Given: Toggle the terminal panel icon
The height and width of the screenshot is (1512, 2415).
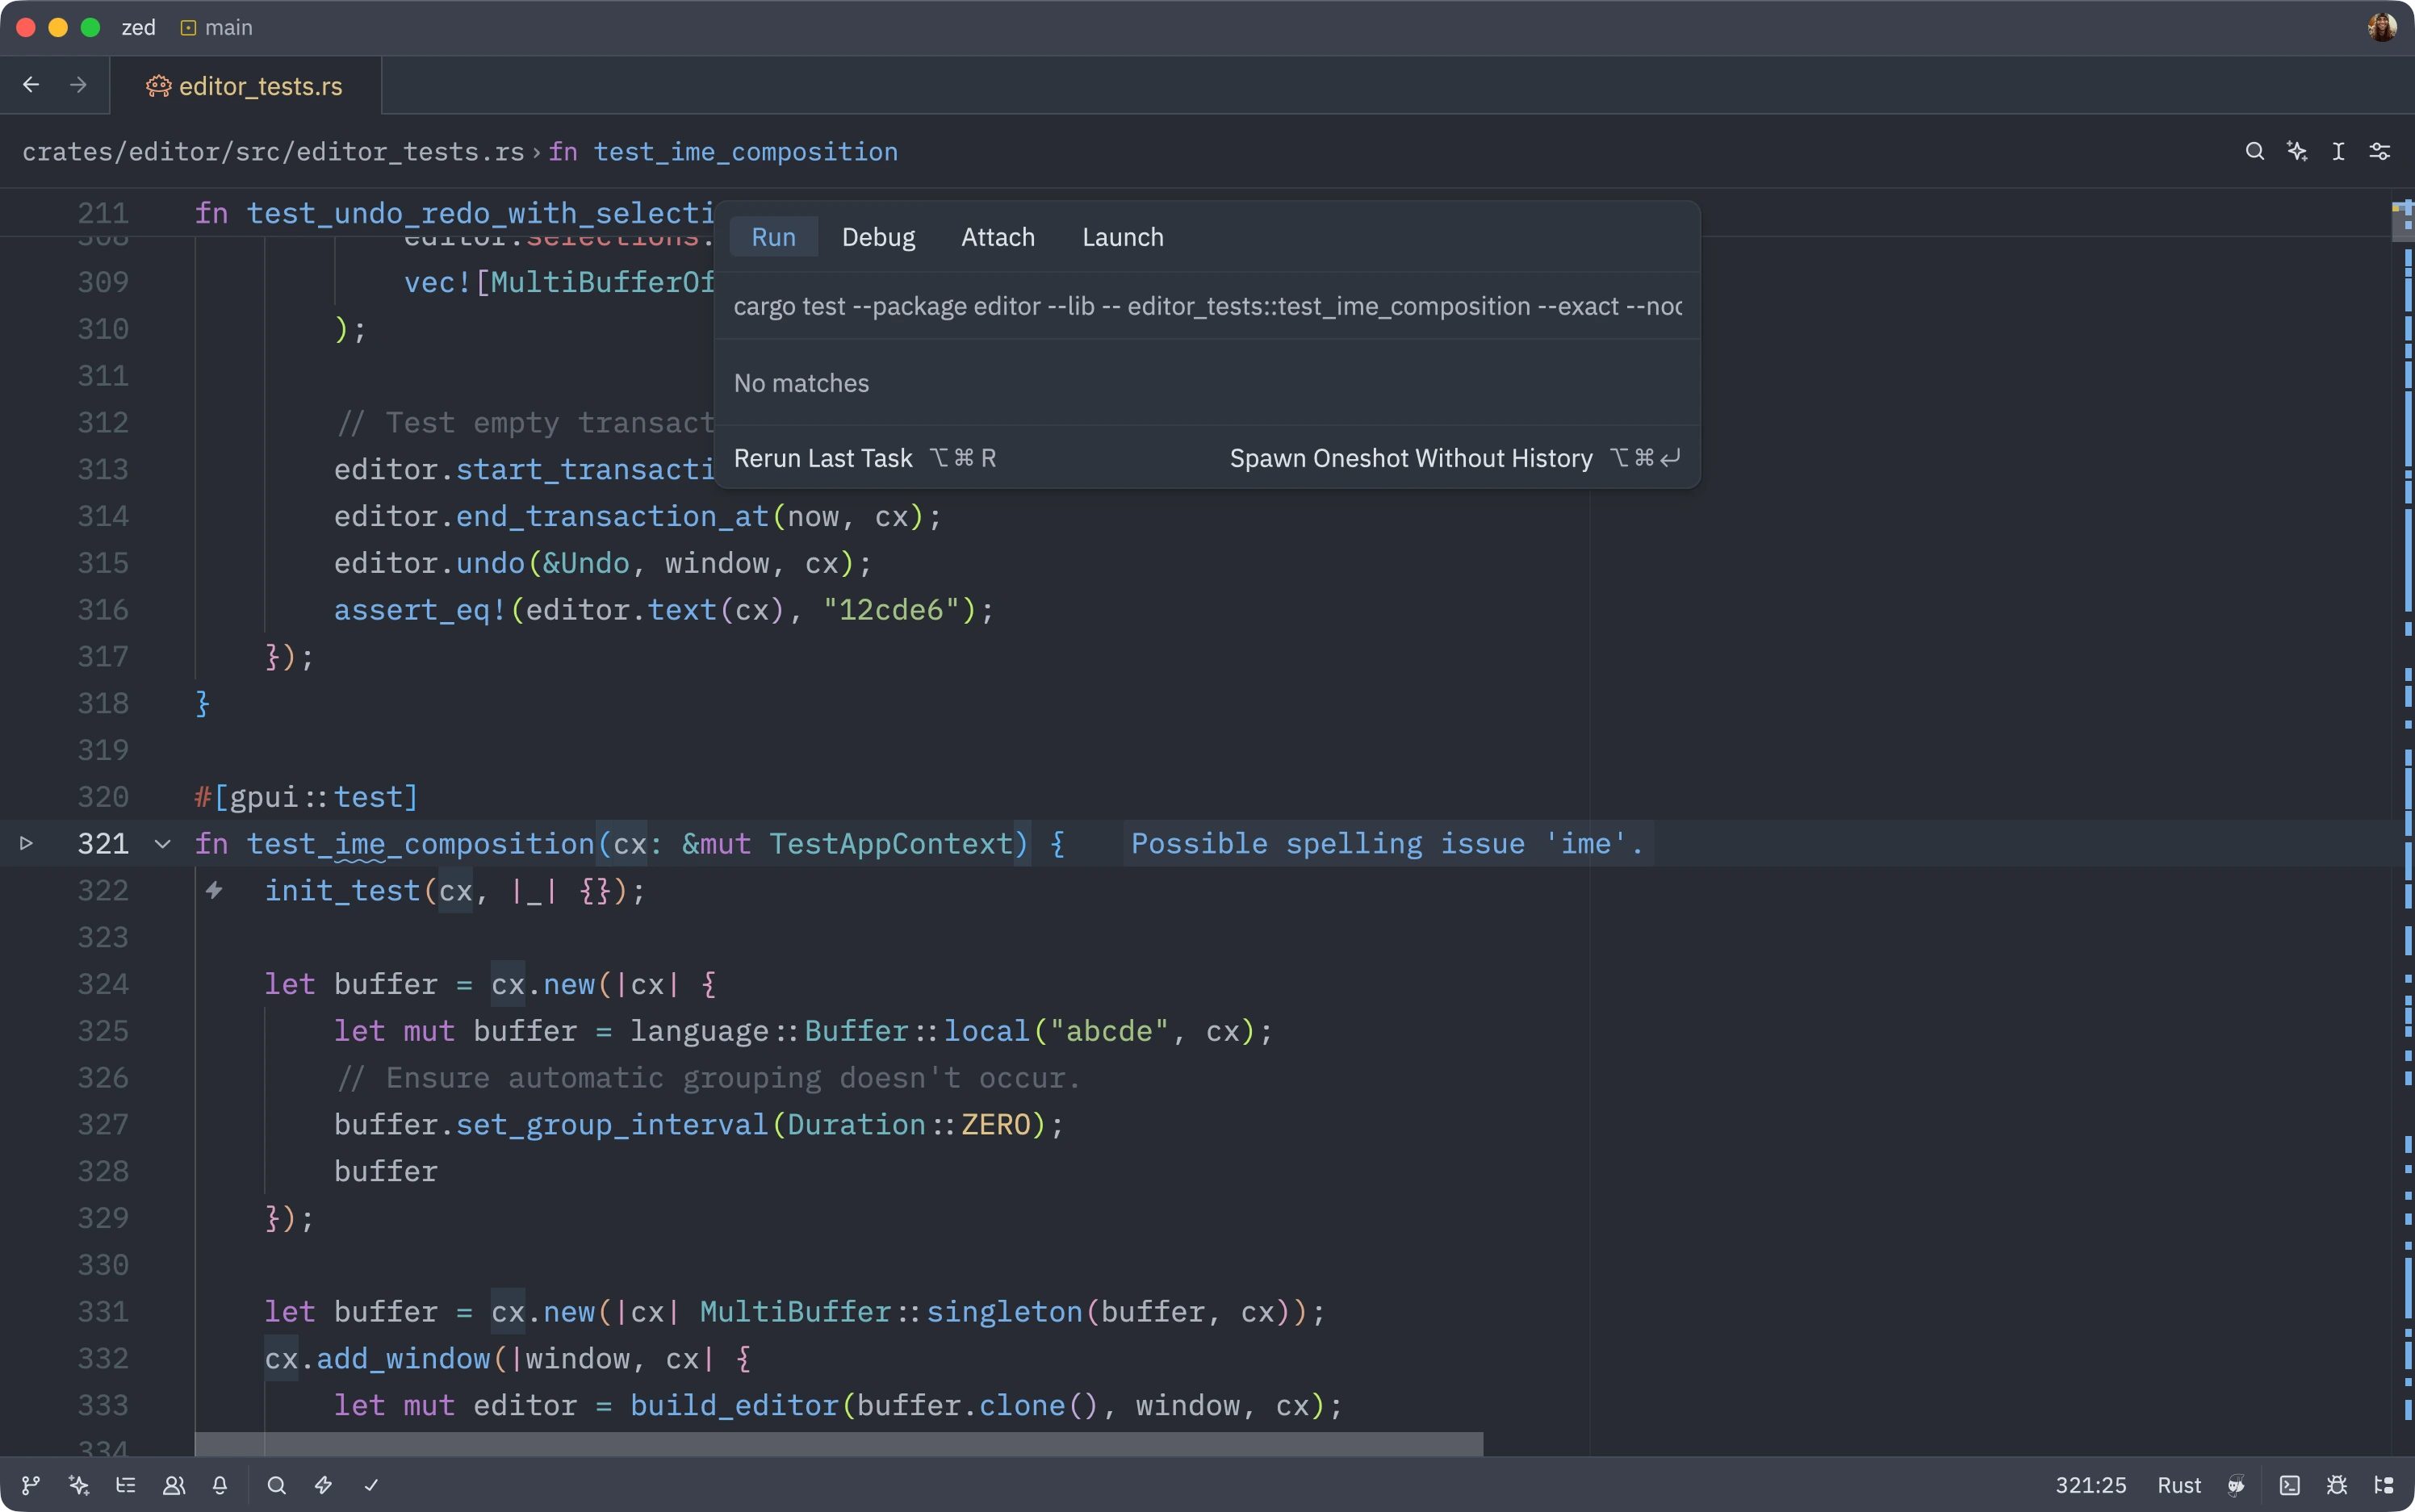Looking at the screenshot, I should [2290, 1486].
